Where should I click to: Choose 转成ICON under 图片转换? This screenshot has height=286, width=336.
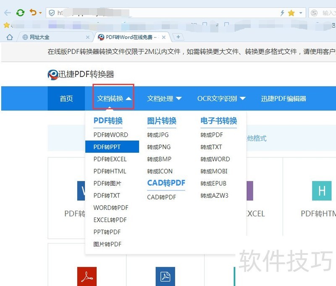pyautogui.click(x=160, y=171)
